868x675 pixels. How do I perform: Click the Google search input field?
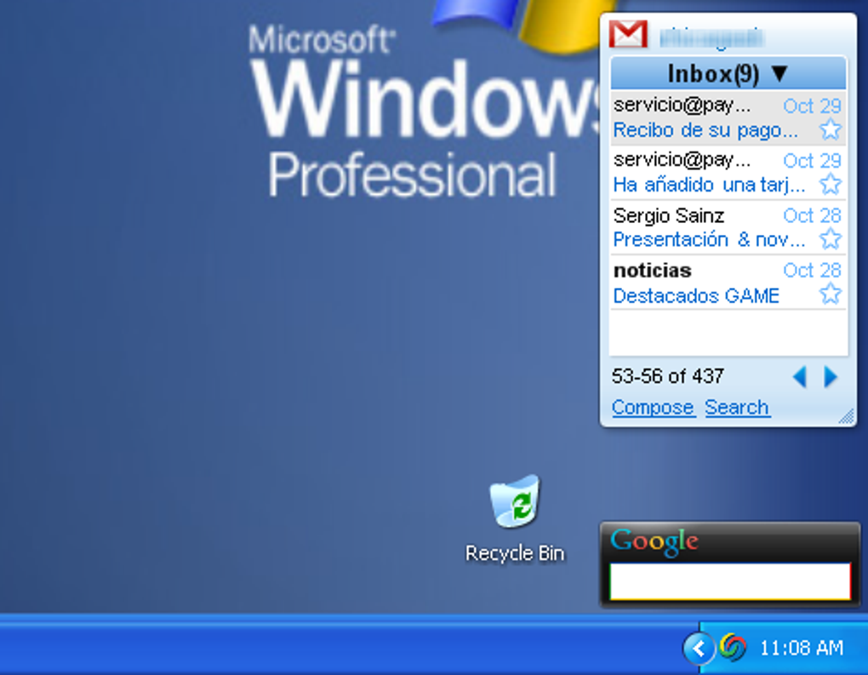point(729,581)
